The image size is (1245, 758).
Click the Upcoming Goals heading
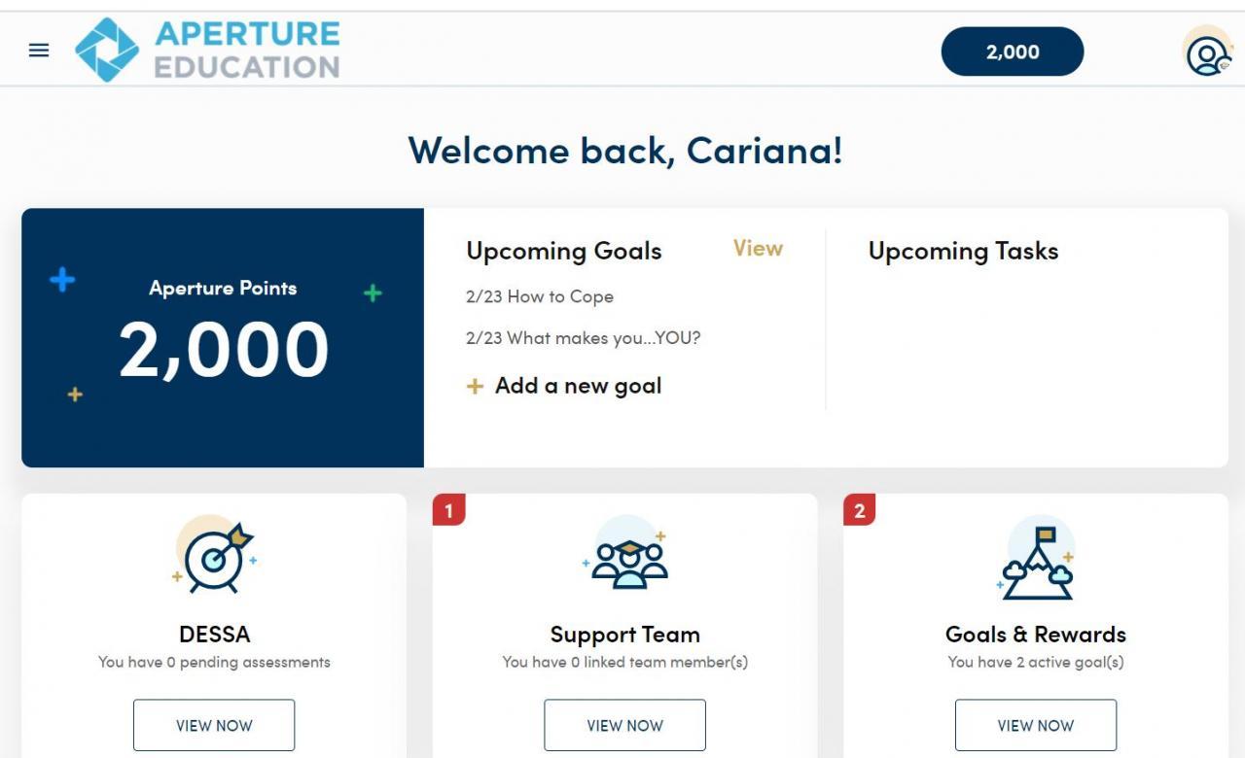pos(564,251)
